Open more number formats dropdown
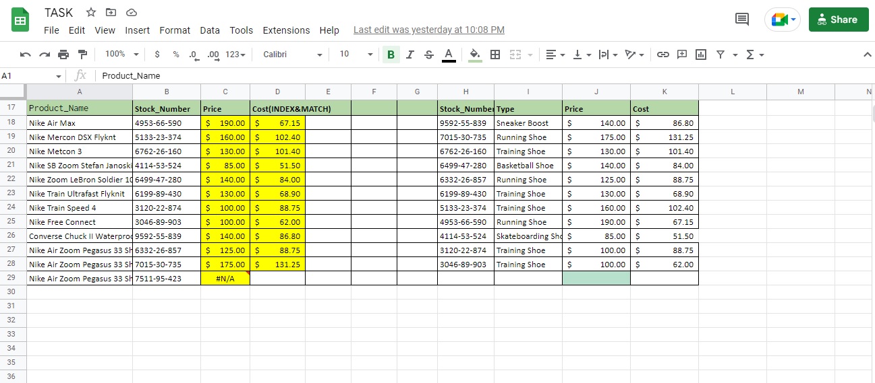The height and width of the screenshot is (383, 875). pyautogui.click(x=235, y=55)
